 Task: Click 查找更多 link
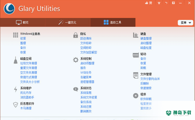pyautogui.click(x=146, y=108)
